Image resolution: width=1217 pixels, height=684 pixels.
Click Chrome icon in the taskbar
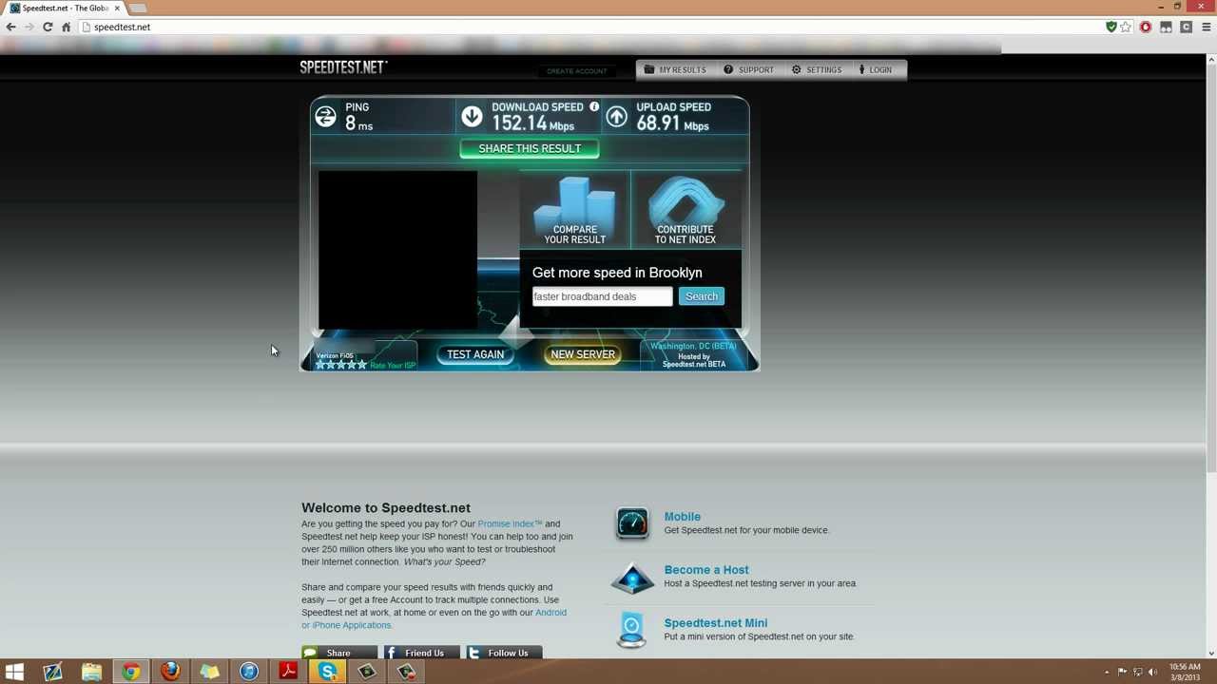click(130, 673)
